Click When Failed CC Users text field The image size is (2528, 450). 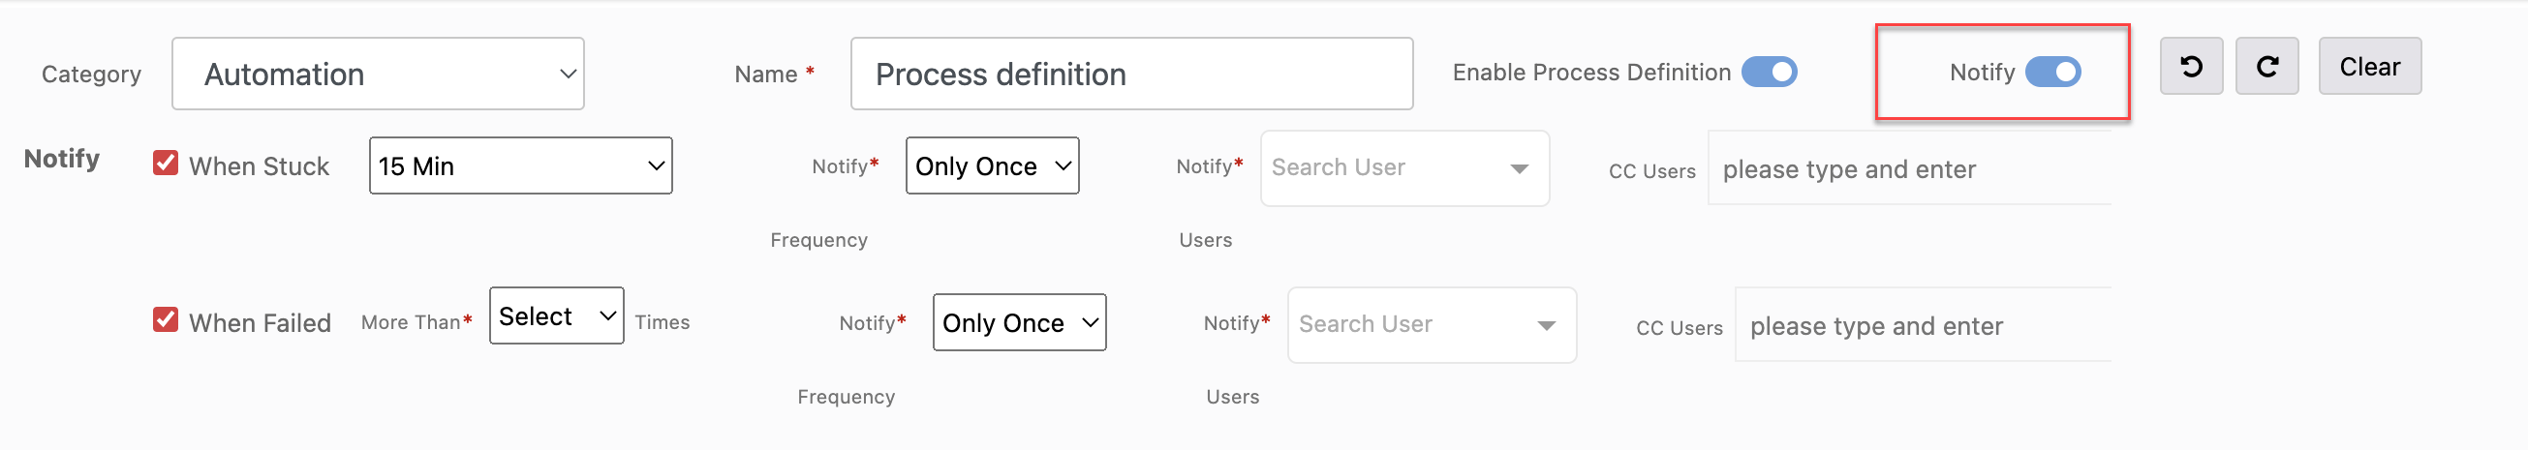click(1924, 325)
